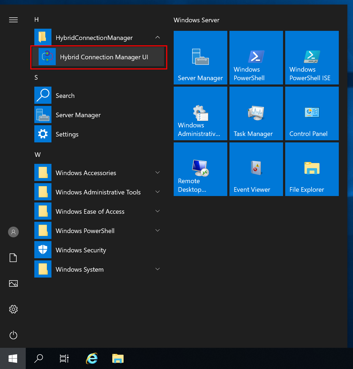This screenshot has width=353, height=369.
Task: Expand the Start menu hamburger navigation
Action: pos(13,20)
